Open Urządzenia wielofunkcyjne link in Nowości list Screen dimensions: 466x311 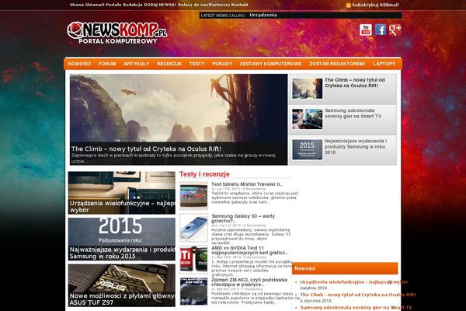pyautogui.click(x=353, y=281)
